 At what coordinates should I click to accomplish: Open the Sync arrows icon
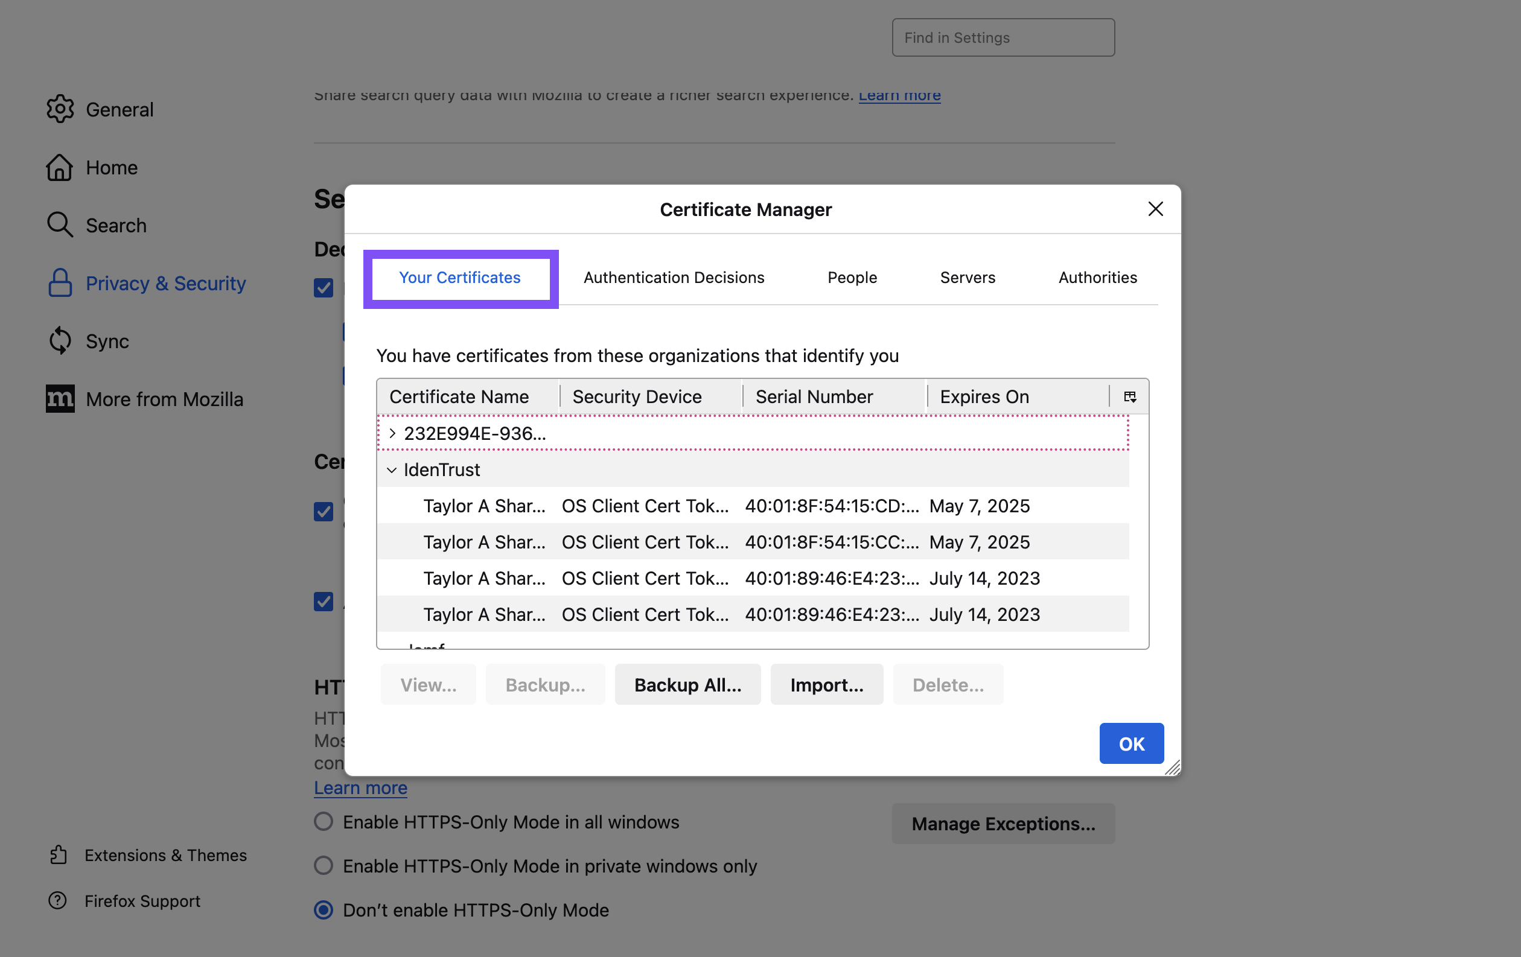click(x=60, y=341)
